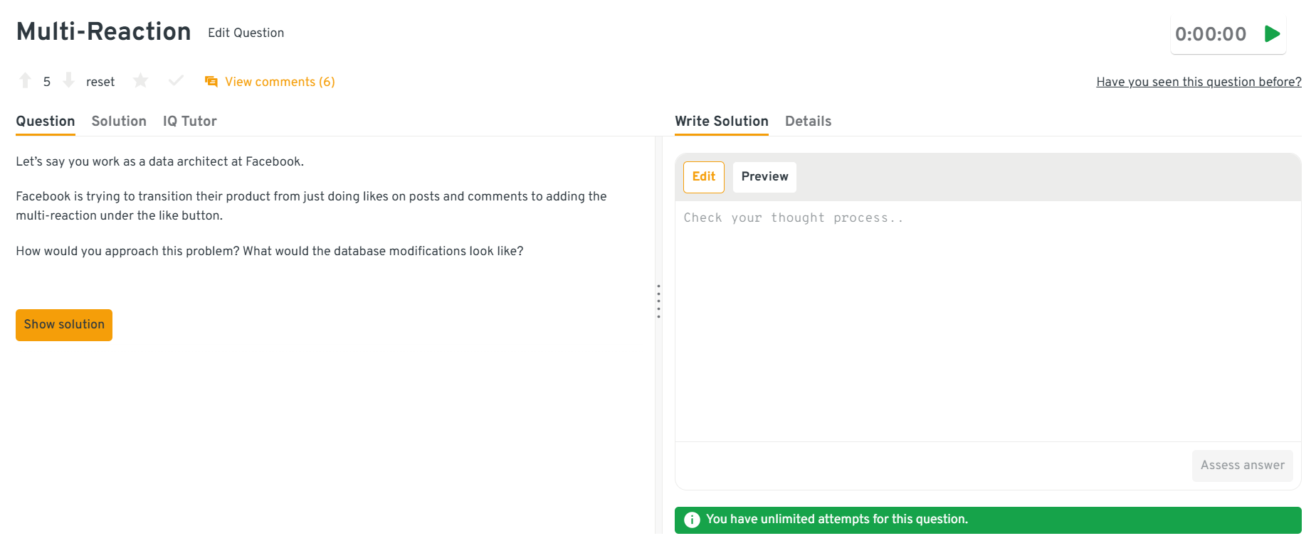Click the Show solution button
Screen dimensions: 1316x553
tap(64, 325)
